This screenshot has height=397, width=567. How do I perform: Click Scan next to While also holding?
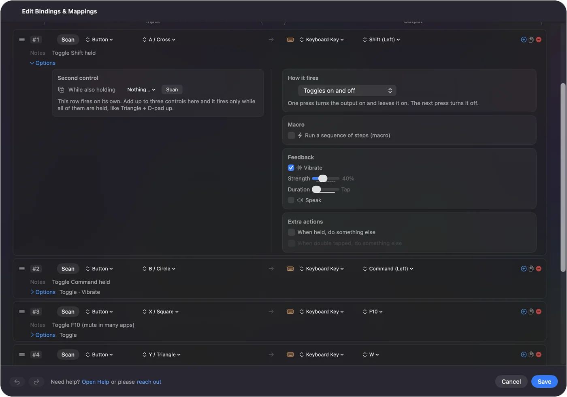[x=172, y=90]
